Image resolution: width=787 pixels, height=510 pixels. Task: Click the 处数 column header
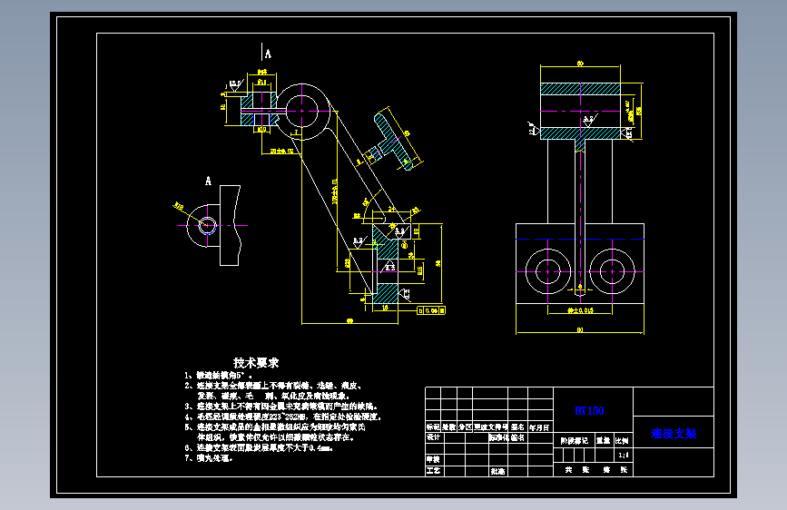click(448, 427)
